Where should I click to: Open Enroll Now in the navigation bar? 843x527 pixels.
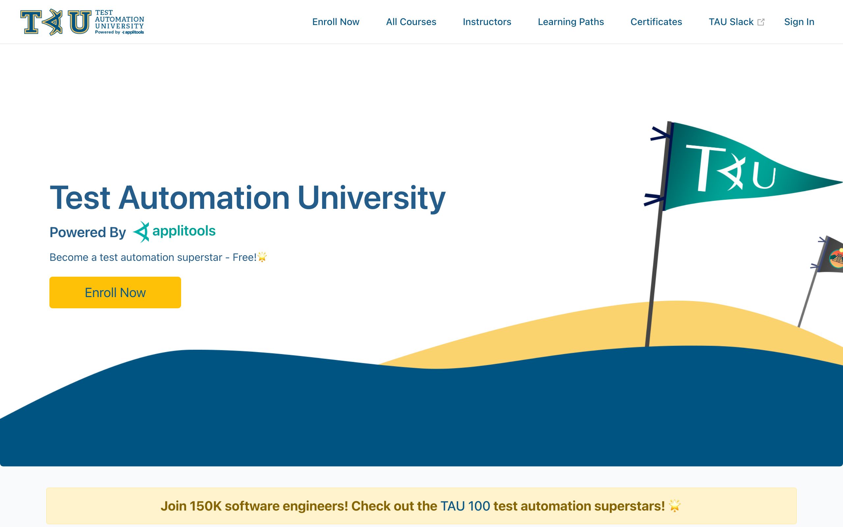pyautogui.click(x=336, y=22)
